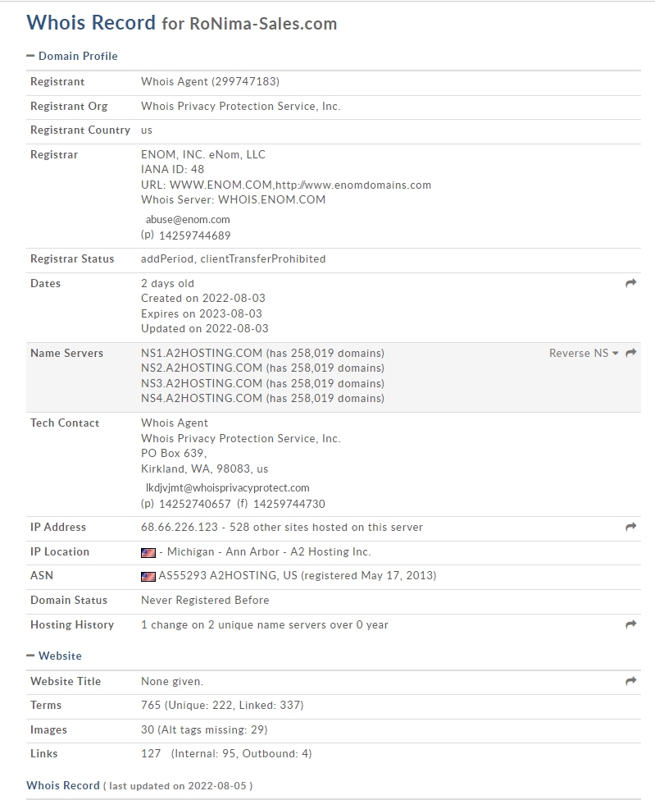Click the lkdjvjmt@whoisprivacyprotect.com tech contact email
The height and width of the screenshot is (800, 655).
click(x=227, y=487)
